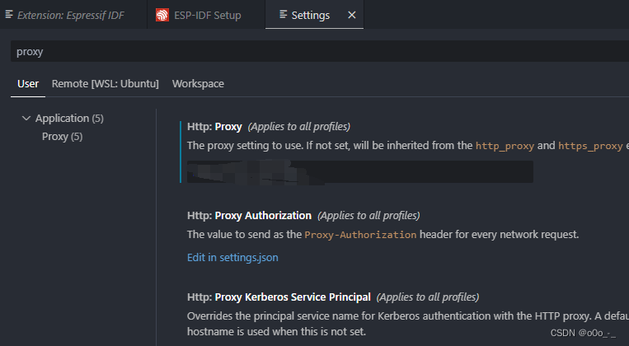629x346 pixels.
Task: Select Proxy (5) in settings tree
Action: (x=62, y=137)
